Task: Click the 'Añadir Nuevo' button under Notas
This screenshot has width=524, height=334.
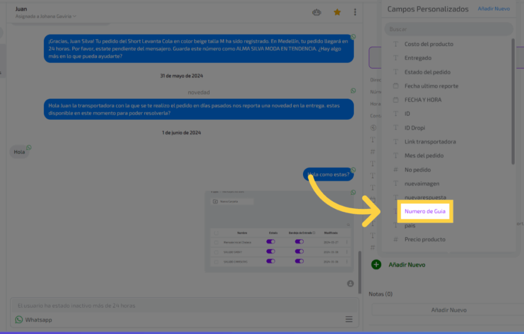Action: pyautogui.click(x=449, y=310)
